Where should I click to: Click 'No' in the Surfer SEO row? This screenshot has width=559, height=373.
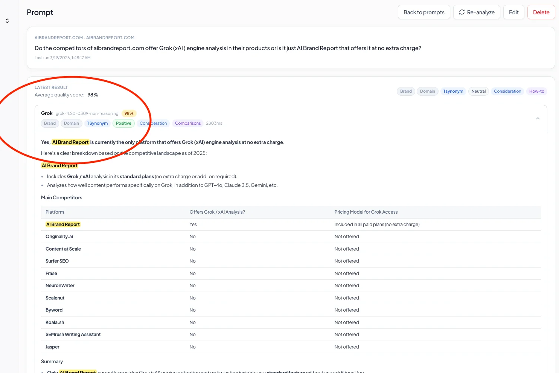[x=193, y=261]
